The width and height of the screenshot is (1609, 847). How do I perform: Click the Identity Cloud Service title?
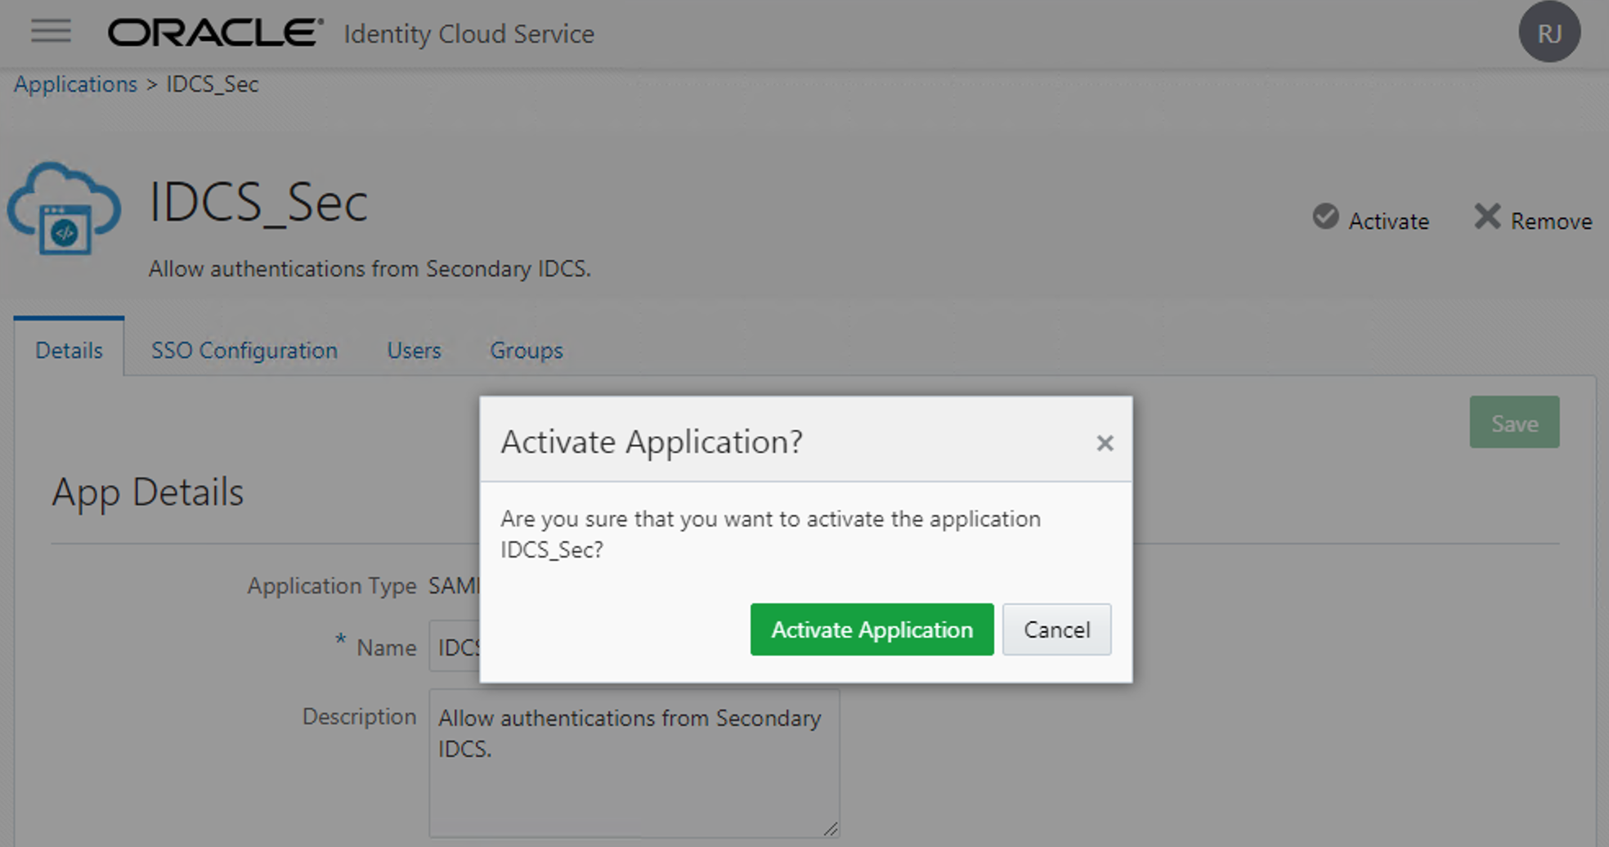468,34
